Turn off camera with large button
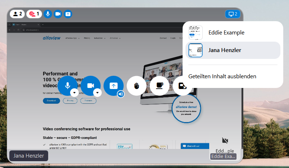 [90, 85]
